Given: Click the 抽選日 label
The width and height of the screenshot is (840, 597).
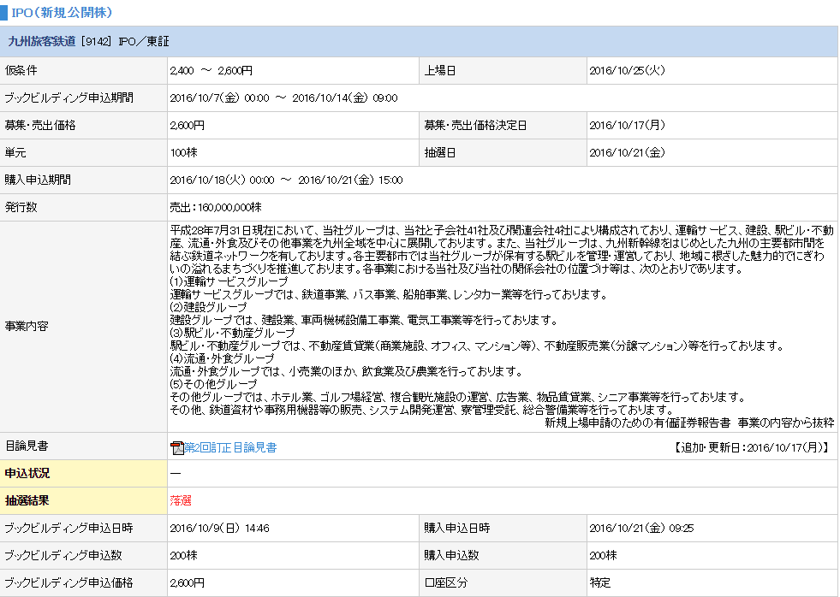Looking at the screenshot, I should point(440,152).
